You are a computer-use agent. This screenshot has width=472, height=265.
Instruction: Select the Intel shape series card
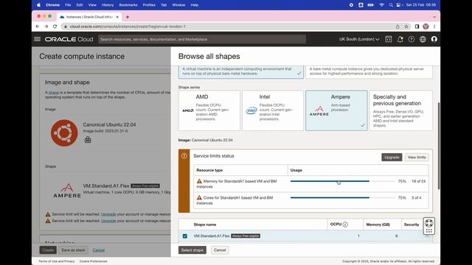pyautogui.click(x=273, y=110)
